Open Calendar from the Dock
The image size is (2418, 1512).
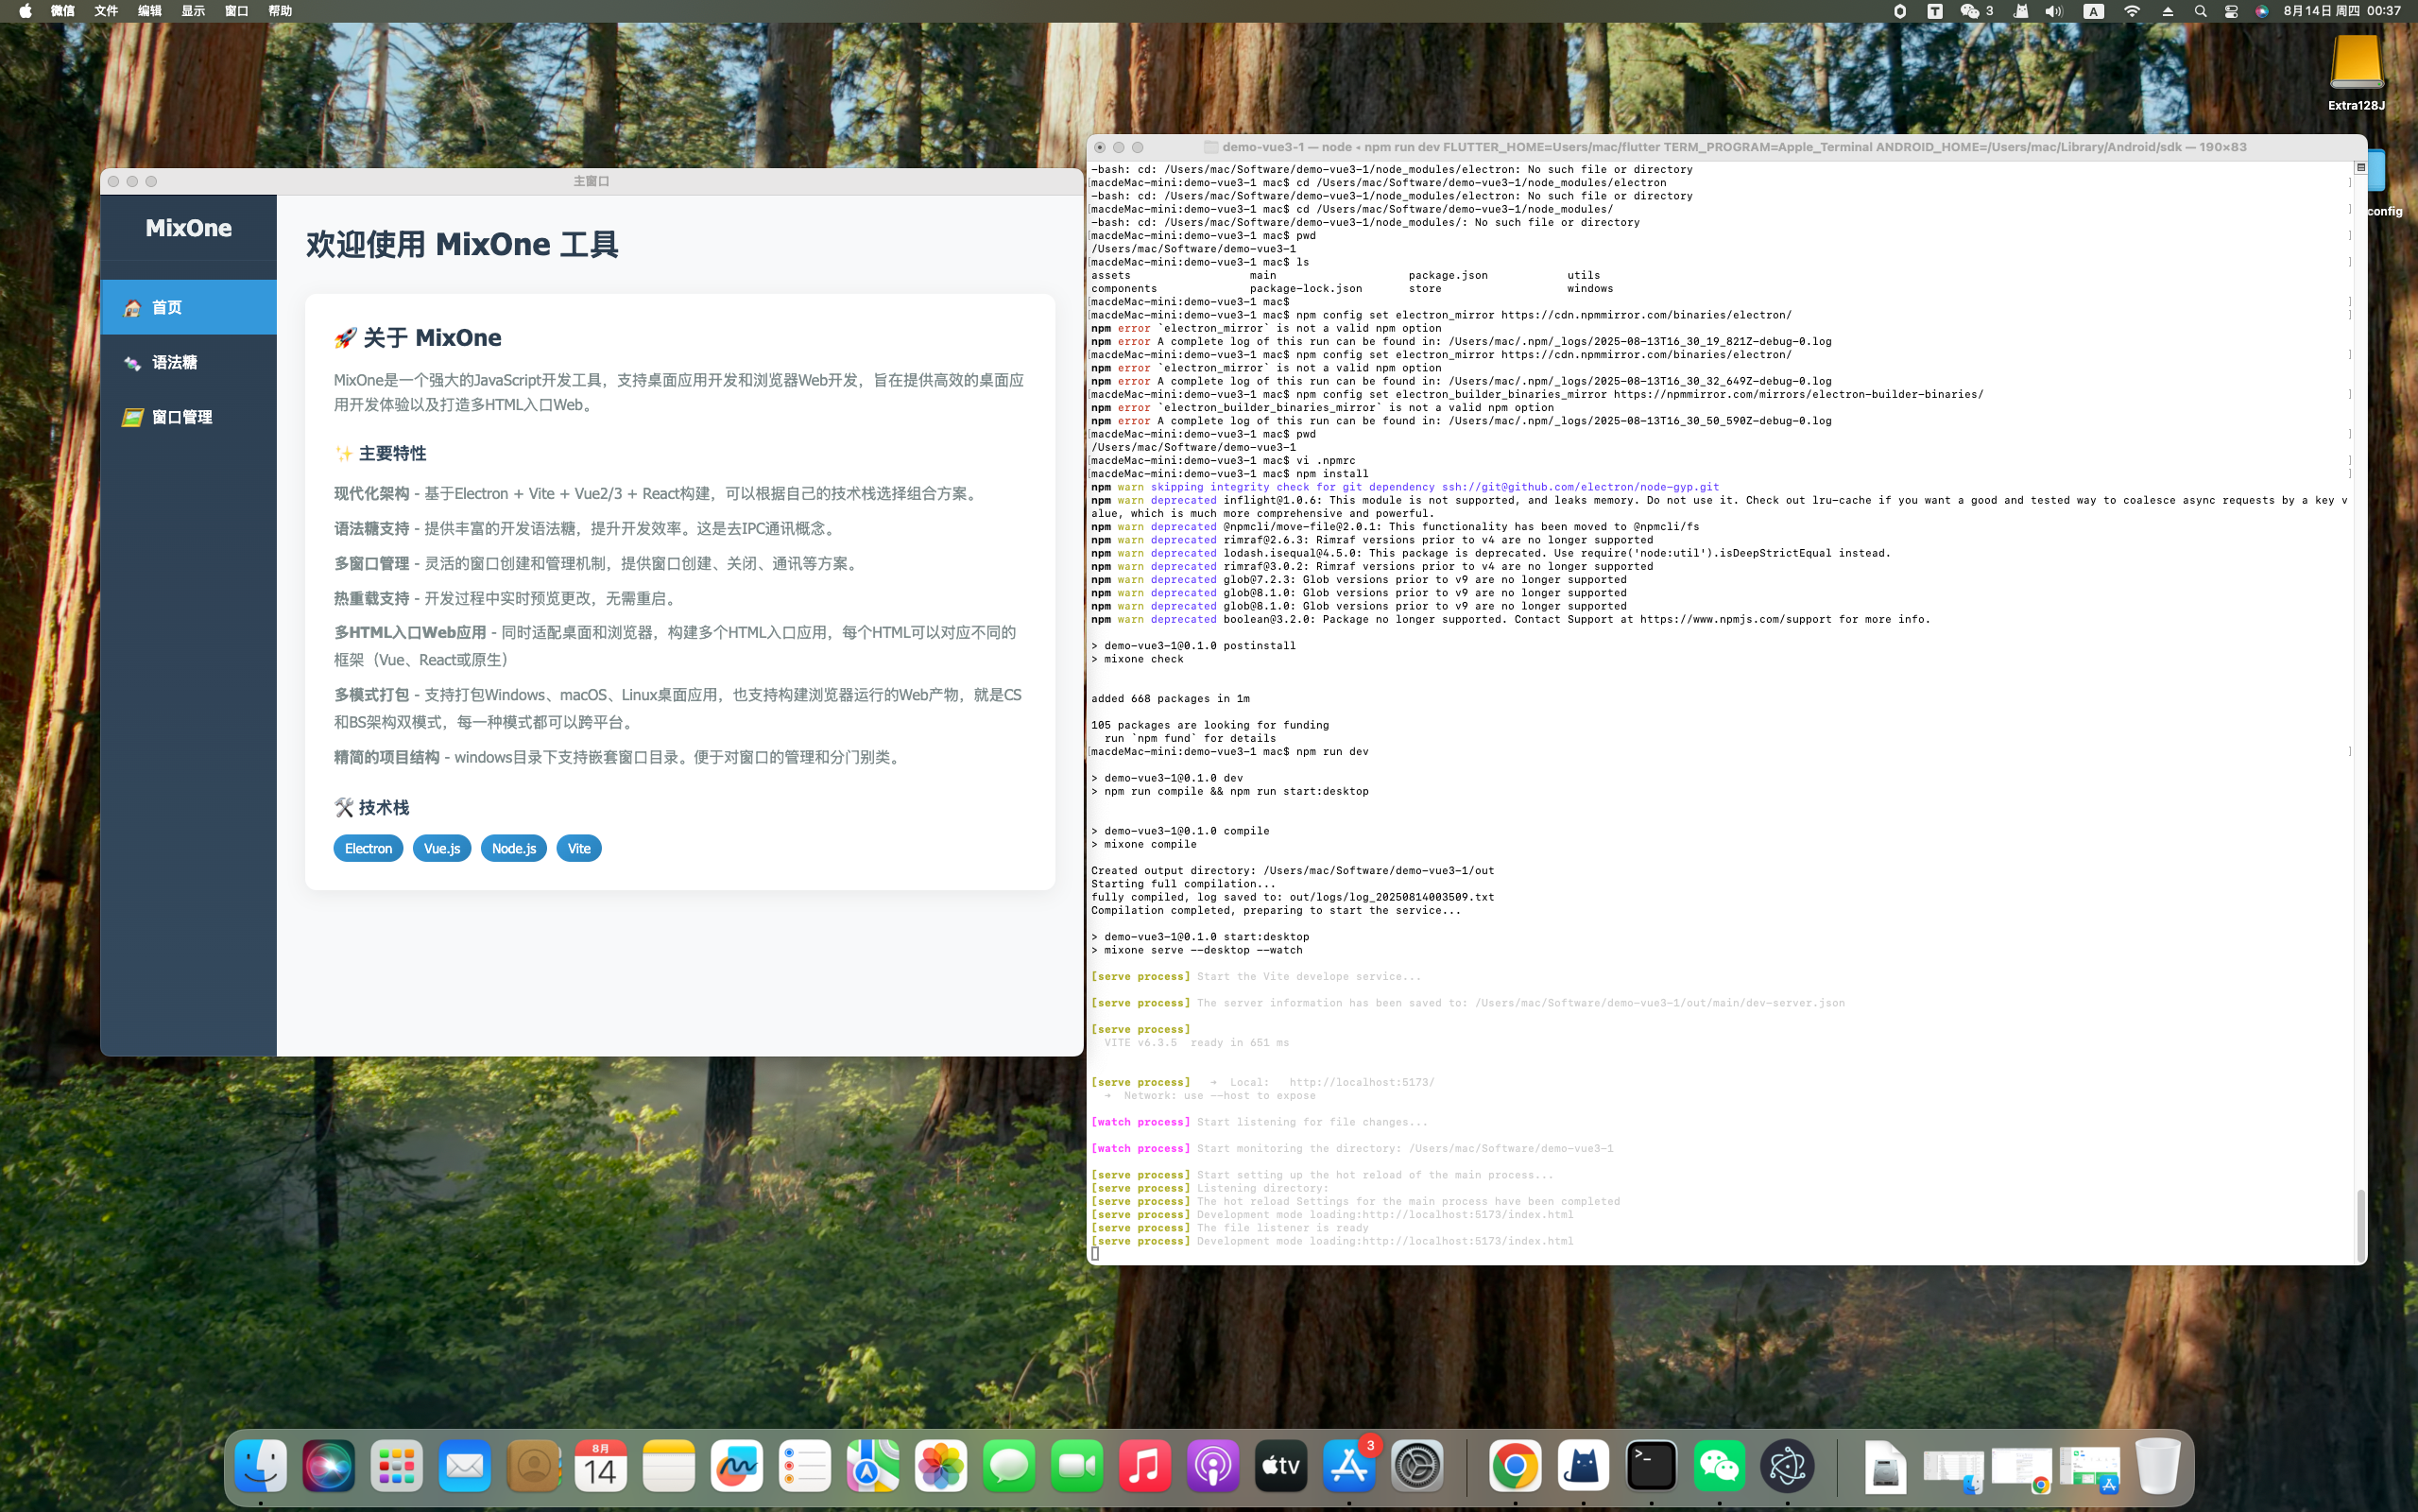pyautogui.click(x=601, y=1466)
